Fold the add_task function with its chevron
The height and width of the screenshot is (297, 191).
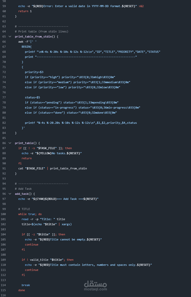tap(10, 194)
